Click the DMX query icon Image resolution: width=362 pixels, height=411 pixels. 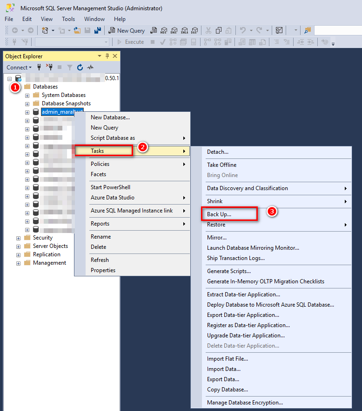coord(174,31)
